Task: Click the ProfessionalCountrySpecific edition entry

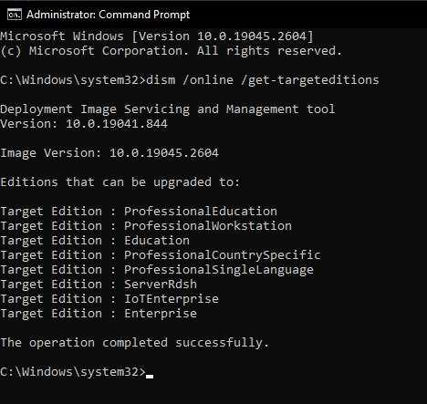Action: click(x=223, y=255)
